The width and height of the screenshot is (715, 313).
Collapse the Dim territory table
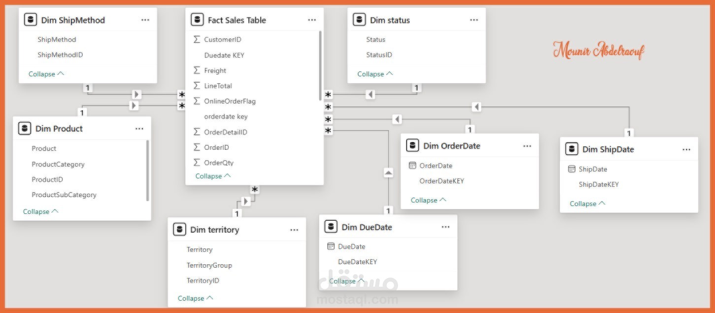pyautogui.click(x=195, y=298)
